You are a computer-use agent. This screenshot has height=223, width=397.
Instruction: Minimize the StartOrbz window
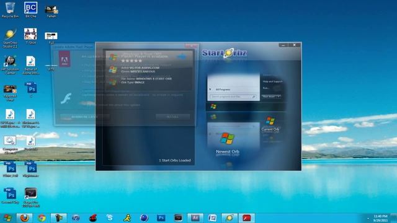283,45
